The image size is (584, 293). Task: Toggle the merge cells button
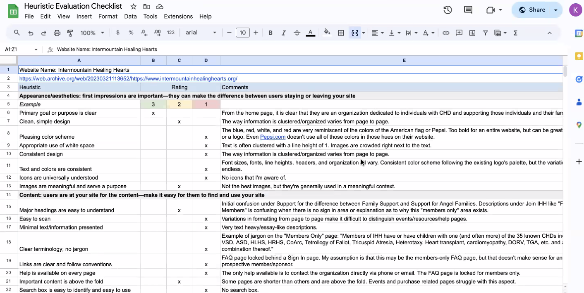(354, 33)
